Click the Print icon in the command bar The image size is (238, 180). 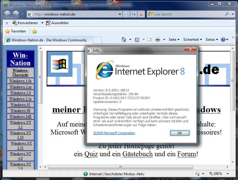tap(158, 40)
